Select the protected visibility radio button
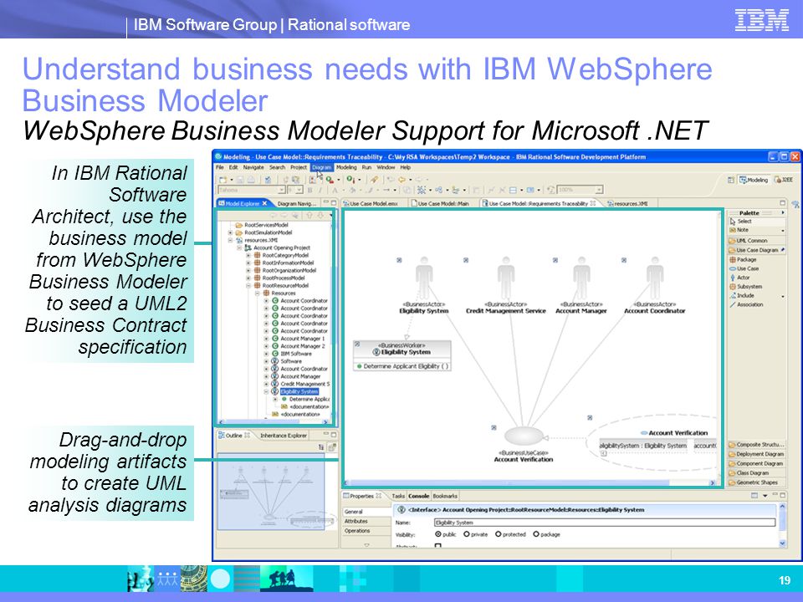Screen dimensions: 803x602 click(499, 534)
